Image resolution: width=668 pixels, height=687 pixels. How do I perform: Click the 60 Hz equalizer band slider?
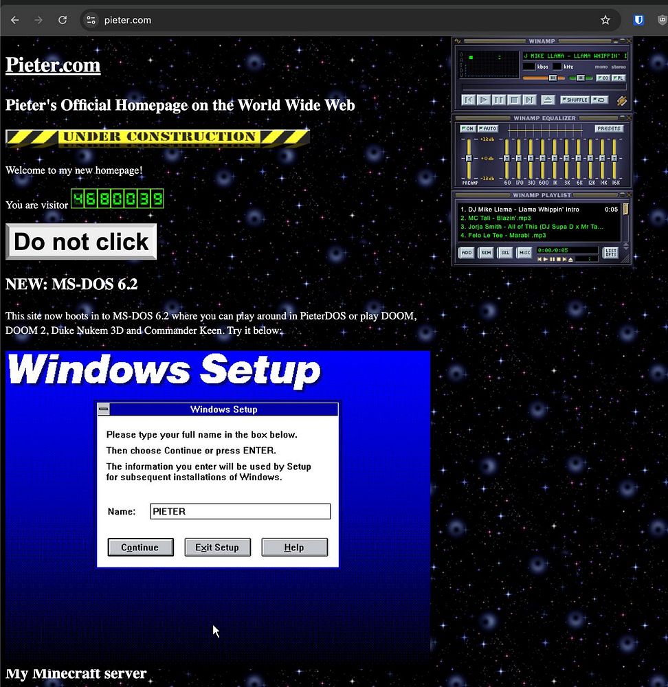click(x=507, y=158)
